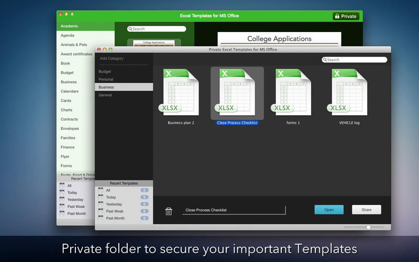Click Add Category in private window
This screenshot has width=419, height=262.
(x=112, y=58)
